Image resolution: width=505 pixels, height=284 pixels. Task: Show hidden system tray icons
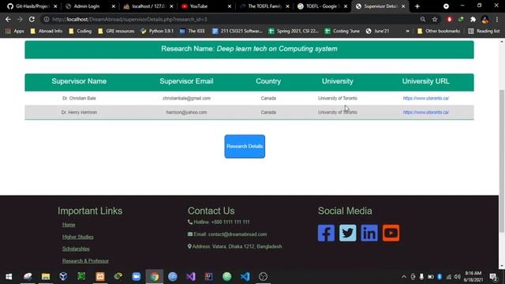point(404,277)
